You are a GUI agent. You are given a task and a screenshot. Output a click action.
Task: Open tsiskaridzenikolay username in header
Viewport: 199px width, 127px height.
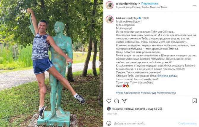point(127,4)
